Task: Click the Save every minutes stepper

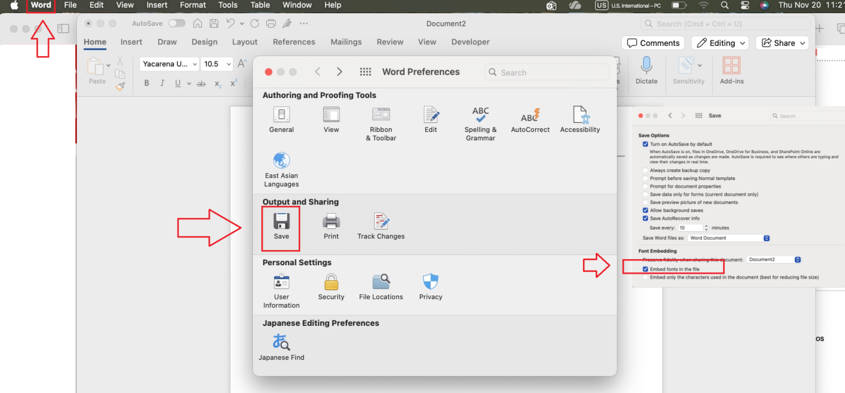Action: (706, 228)
